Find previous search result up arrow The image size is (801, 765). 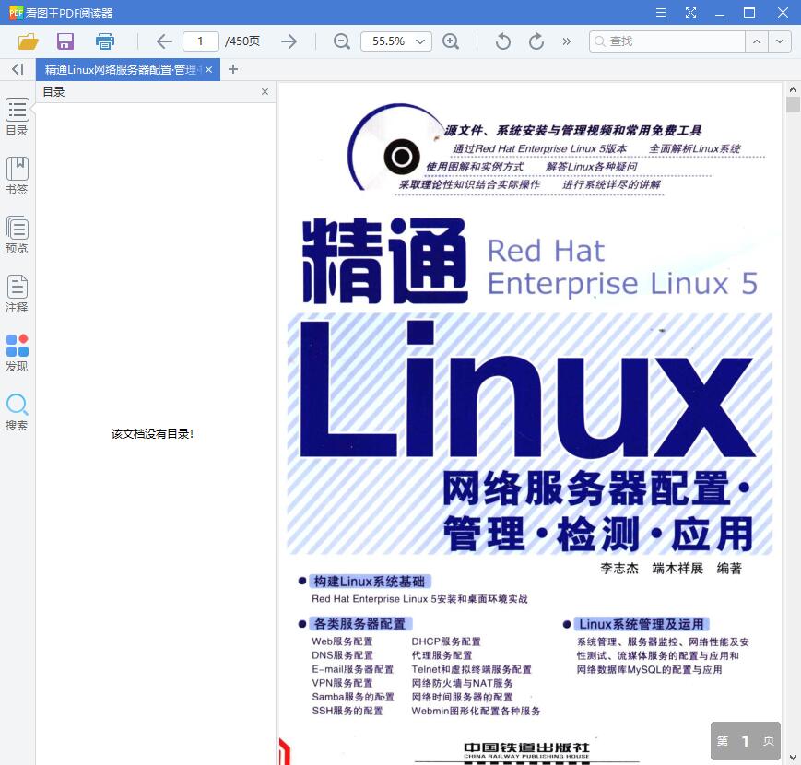[757, 41]
